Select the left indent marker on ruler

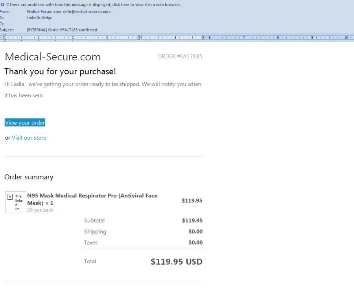coord(4,40)
